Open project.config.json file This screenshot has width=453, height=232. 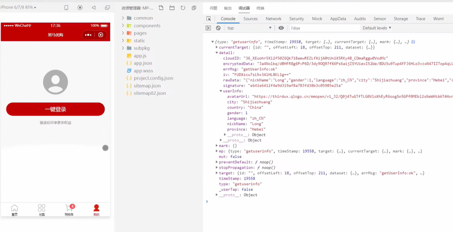coord(153,78)
